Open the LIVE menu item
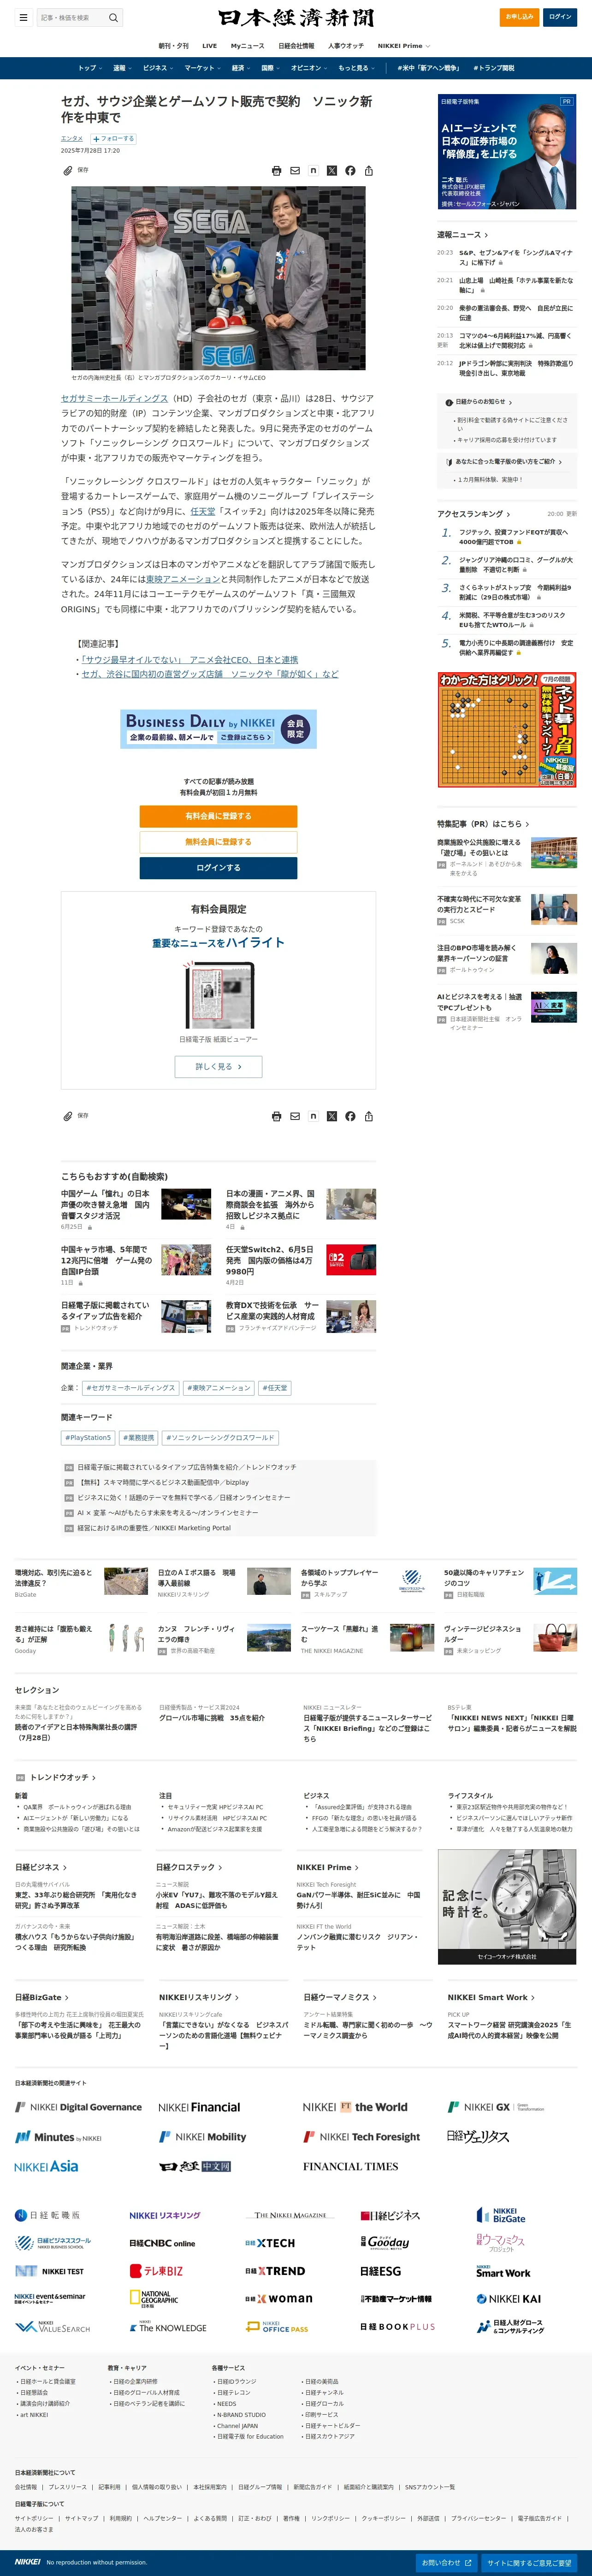The image size is (592, 2576). coord(209,45)
